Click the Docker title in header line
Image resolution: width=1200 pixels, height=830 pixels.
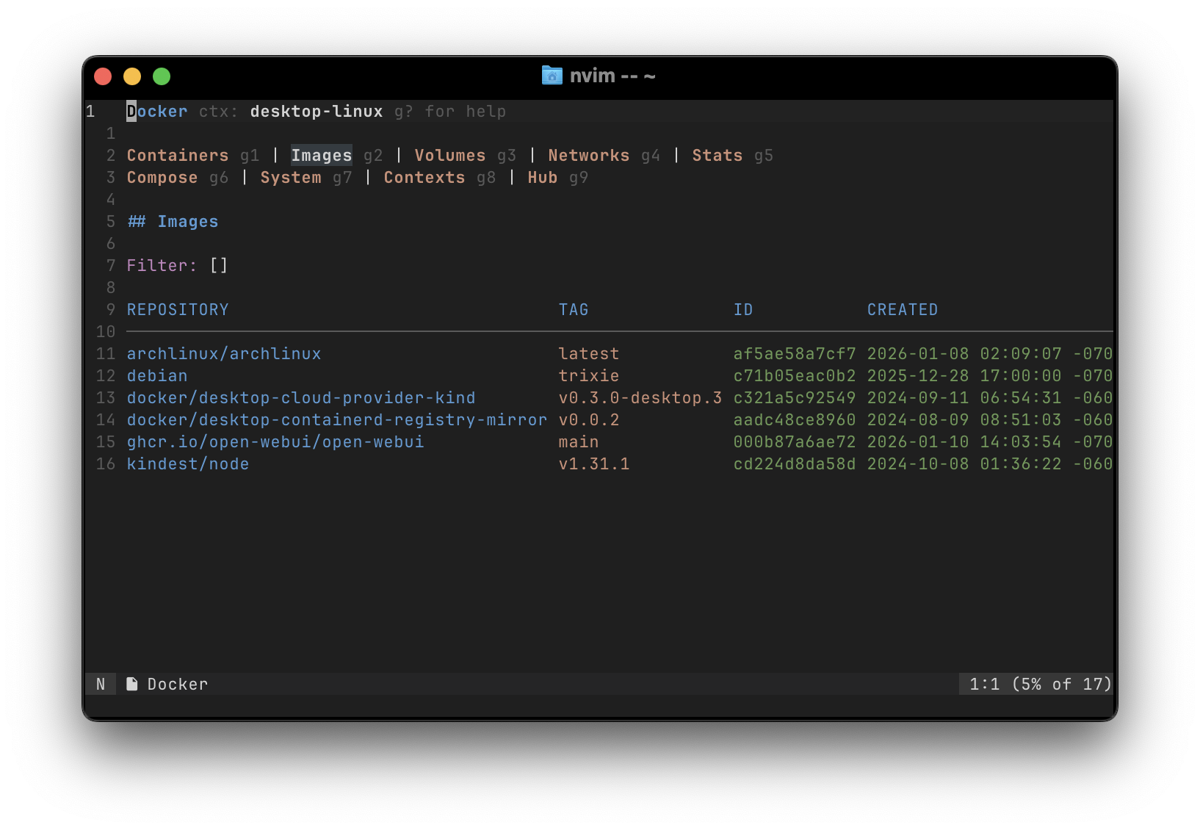(157, 112)
